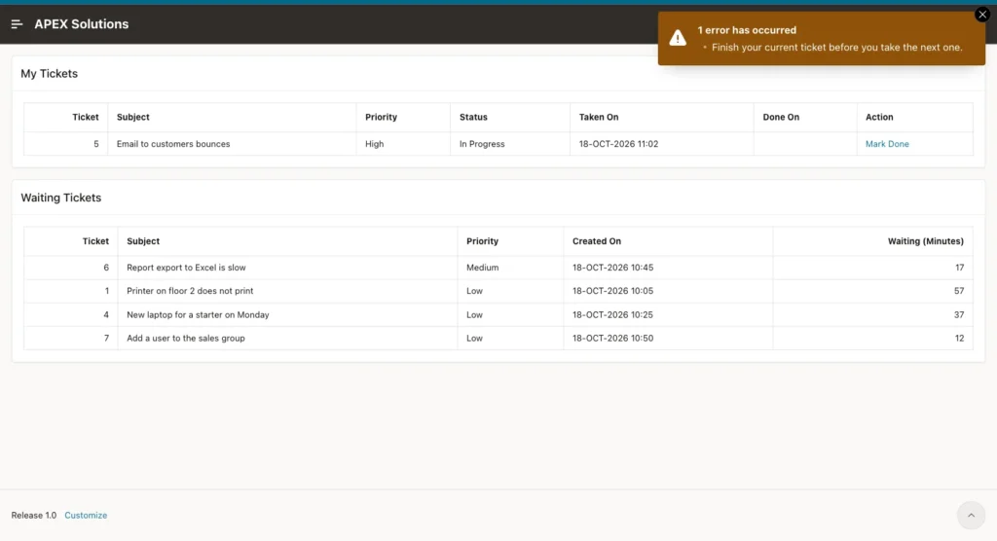Select 'Printer on floor 2 does not print'
Screen dimensions: 997x541
pos(190,291)
